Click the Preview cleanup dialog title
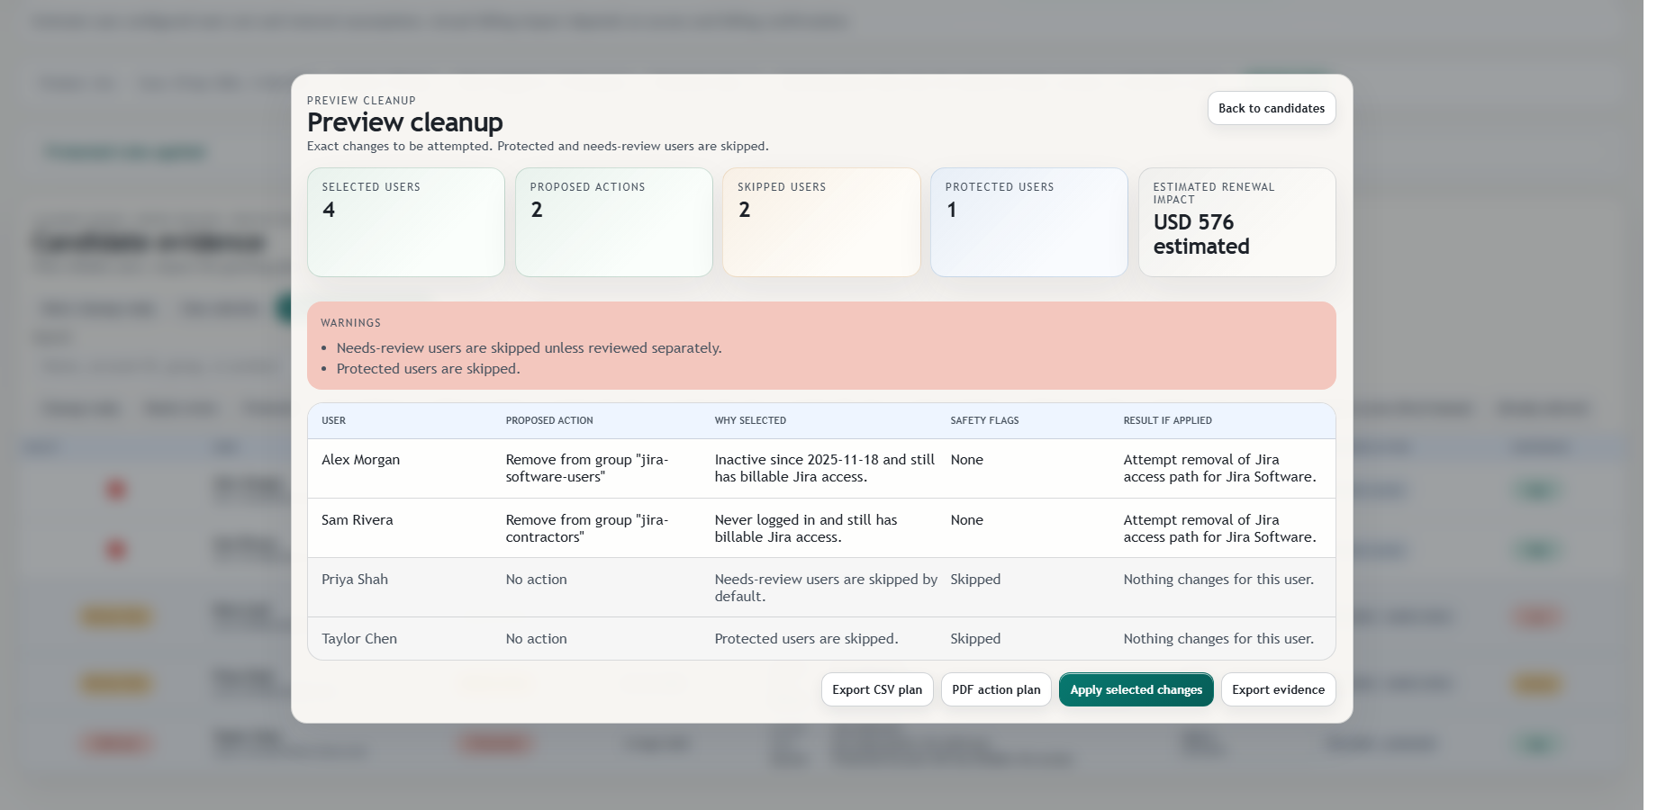The width and height of the screenshot is (1657, 810). coord(405,122)
